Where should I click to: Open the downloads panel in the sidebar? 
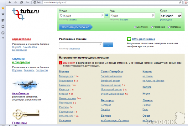pyautogui.click(x=3, y=26)
